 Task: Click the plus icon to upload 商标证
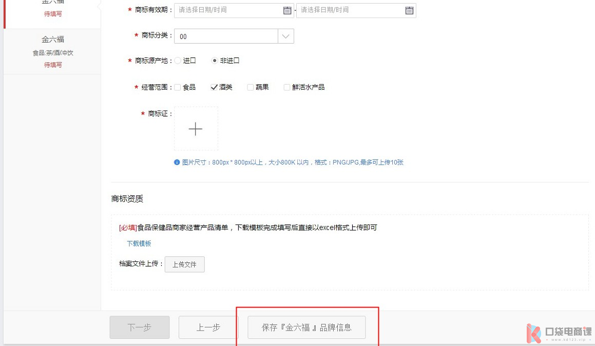196,129
